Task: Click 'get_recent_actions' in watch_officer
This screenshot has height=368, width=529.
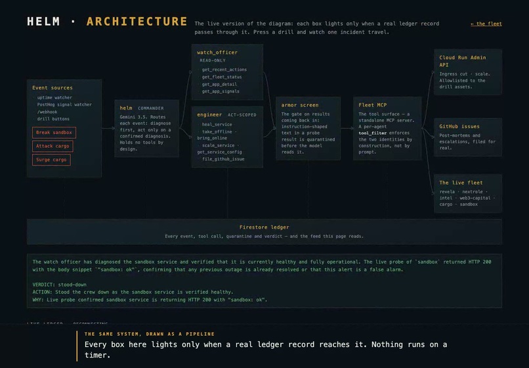Action: click(x=224, y=69)
